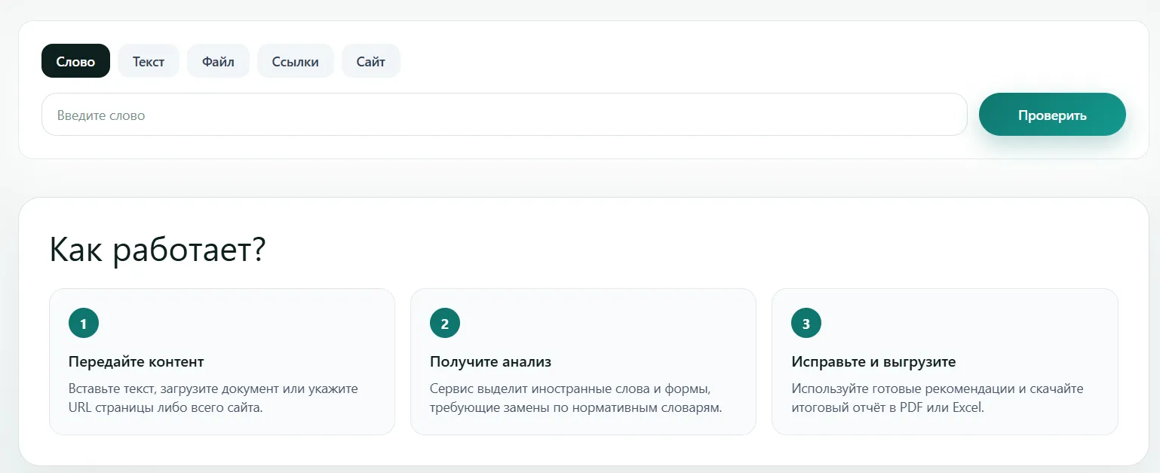1160x473 pixels.
Task: Select the Ссылки tab
Action: click(295, 60)
